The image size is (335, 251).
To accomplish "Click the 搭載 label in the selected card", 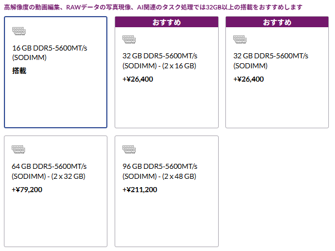I will click(19, 71).
